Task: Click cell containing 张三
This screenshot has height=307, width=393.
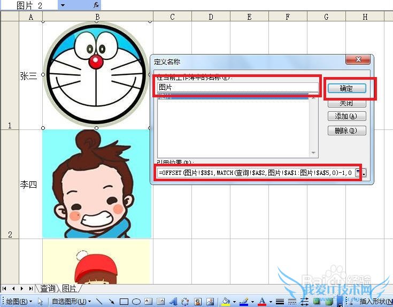Action: pos(31,75)
